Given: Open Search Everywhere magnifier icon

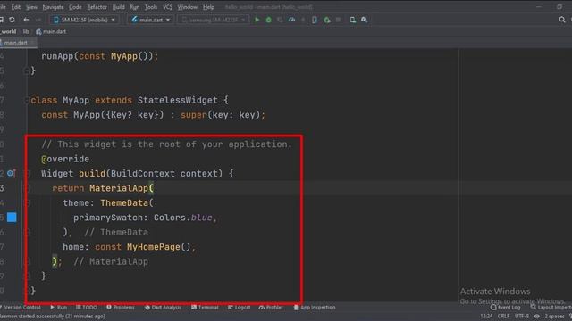Looking at the screenshot, I should pos(562,20).
